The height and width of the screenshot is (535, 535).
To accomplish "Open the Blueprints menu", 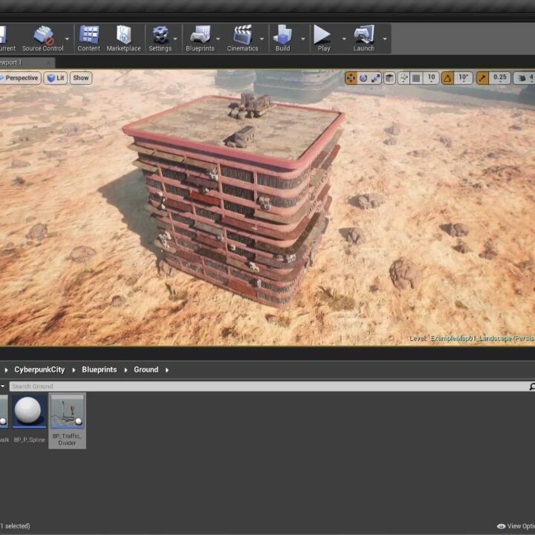I will coord(201,39).
